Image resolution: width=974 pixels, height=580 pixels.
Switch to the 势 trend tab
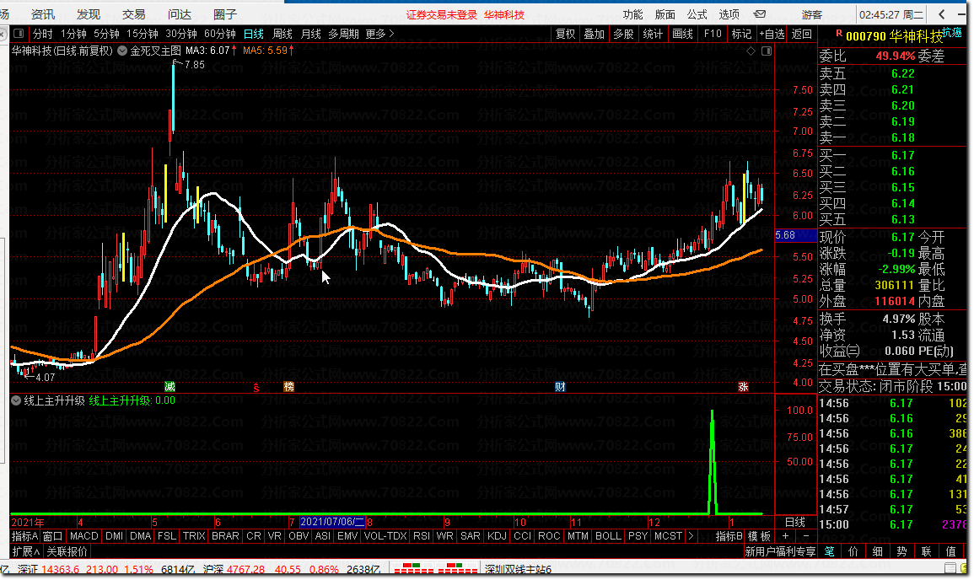tap(902, 551)
